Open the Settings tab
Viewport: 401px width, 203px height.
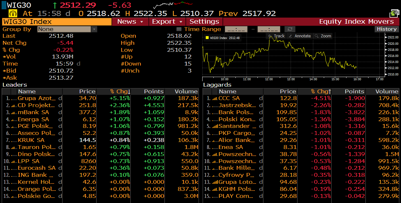pyautogui.click(x=204, y=21)
